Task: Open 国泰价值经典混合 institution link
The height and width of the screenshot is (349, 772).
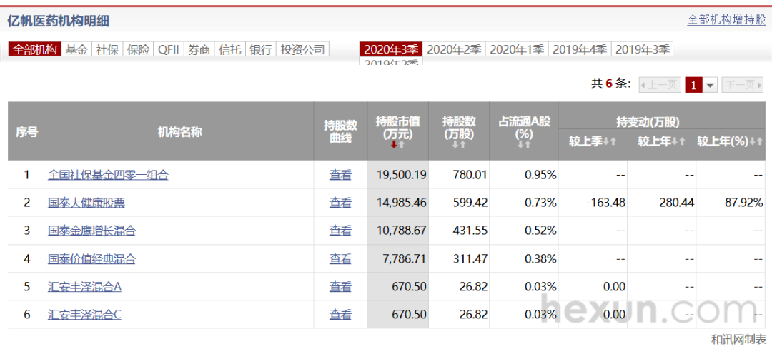Action: pos(91,258)
